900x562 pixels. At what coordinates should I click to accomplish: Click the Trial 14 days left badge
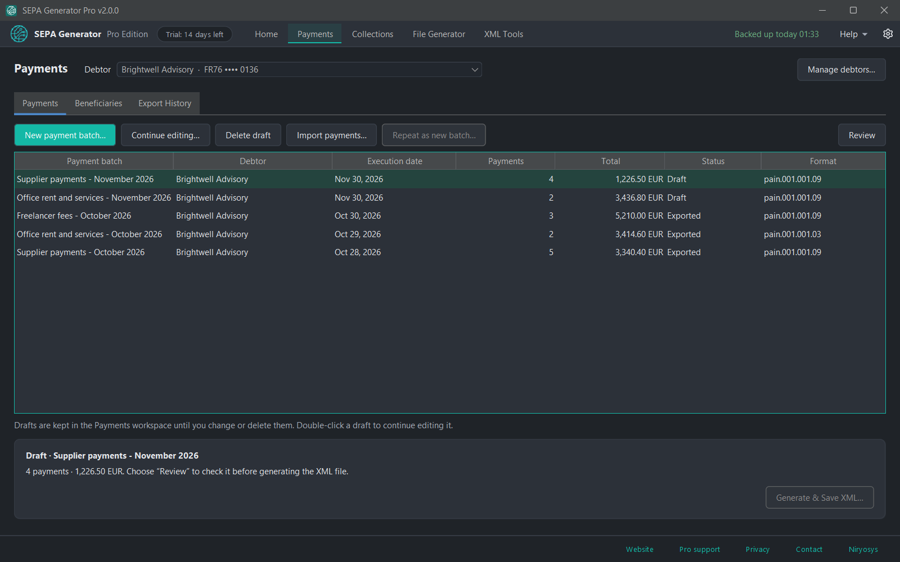pos(195,34)
